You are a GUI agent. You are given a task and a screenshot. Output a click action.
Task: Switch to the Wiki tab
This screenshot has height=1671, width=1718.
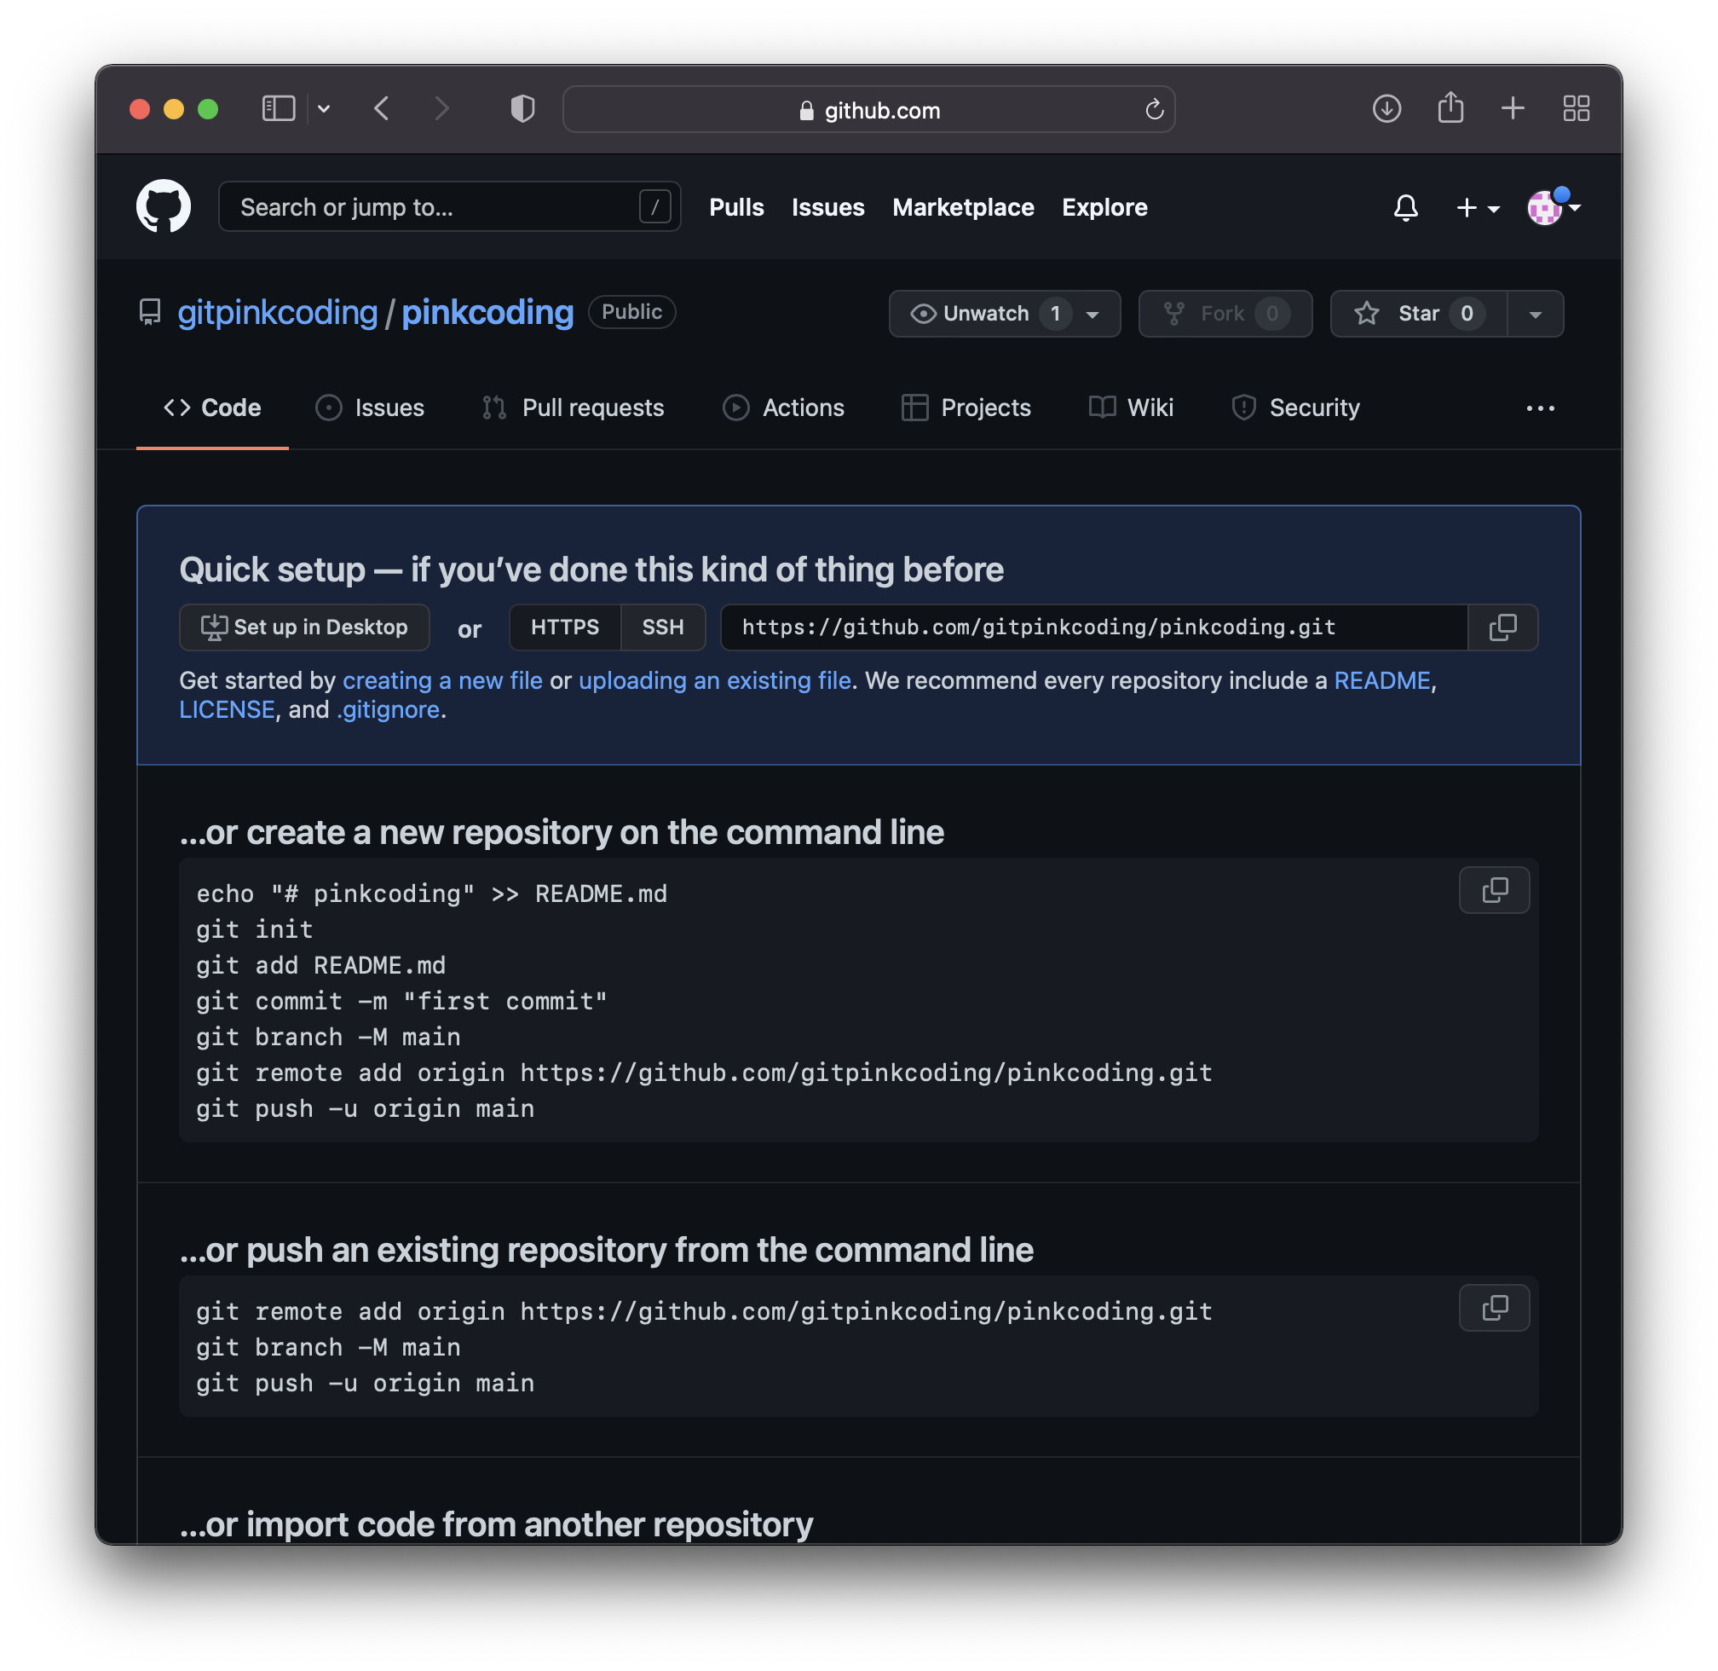[x=1131, y=408]
